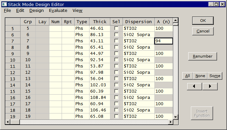227x130 pixels.
Task: Open the Design menu
Action: (x=36, y=11)
